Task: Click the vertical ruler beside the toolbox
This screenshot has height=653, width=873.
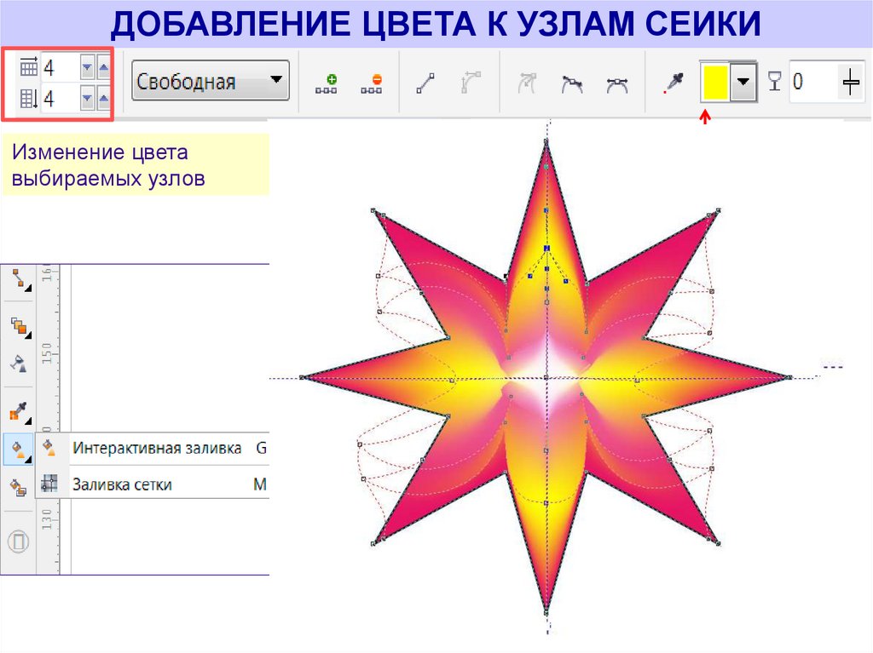Action: pyautogui.click(x=48, y=420)
